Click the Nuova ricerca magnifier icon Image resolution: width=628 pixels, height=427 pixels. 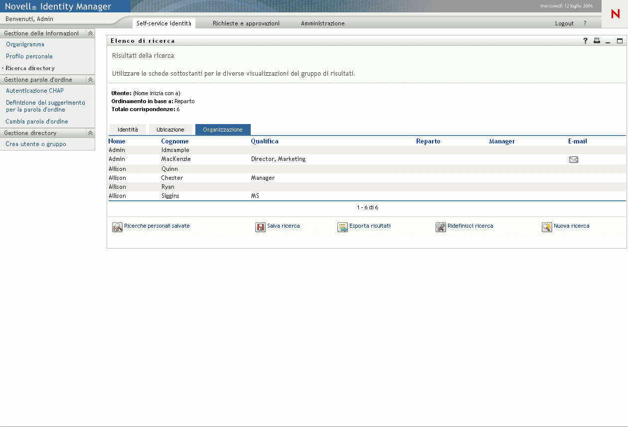[x=547, y=228]
